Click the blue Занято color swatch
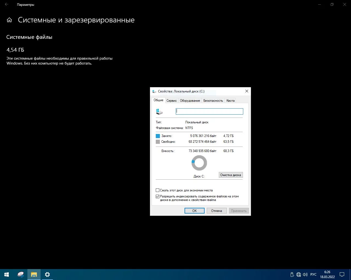The width and height of the screenshot is (351, 280). (158, 136)
